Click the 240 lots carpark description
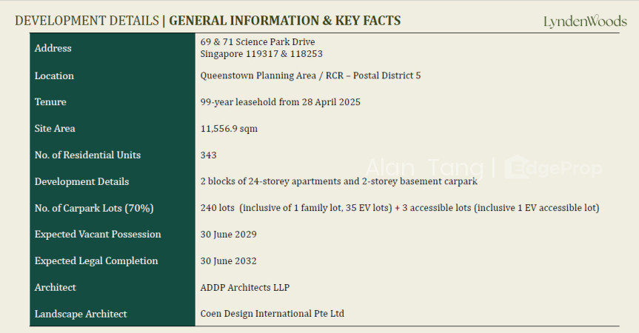This screenshot has width=639, height=333. point(400,208)
